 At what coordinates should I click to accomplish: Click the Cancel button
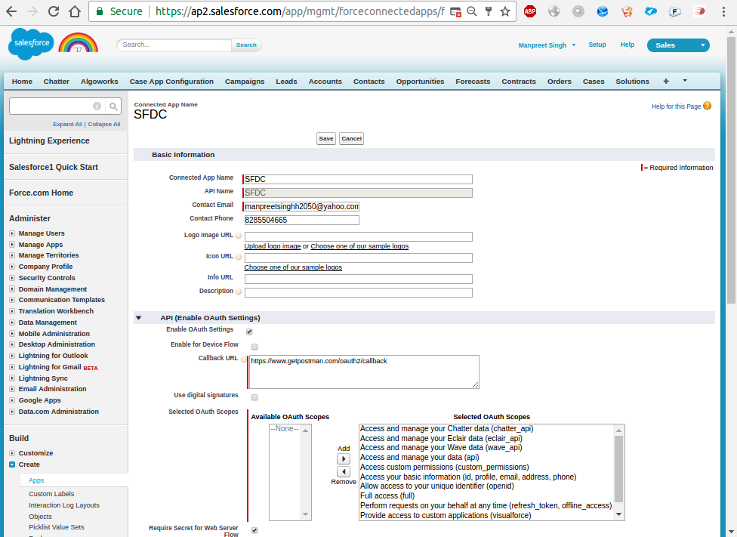[352, 139]
